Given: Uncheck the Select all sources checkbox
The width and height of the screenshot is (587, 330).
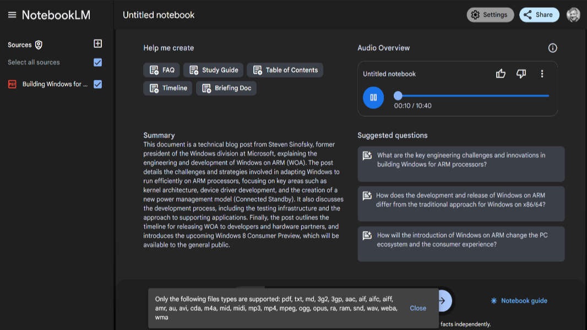Looking at the screenshot, I should (x=97, y=62).
